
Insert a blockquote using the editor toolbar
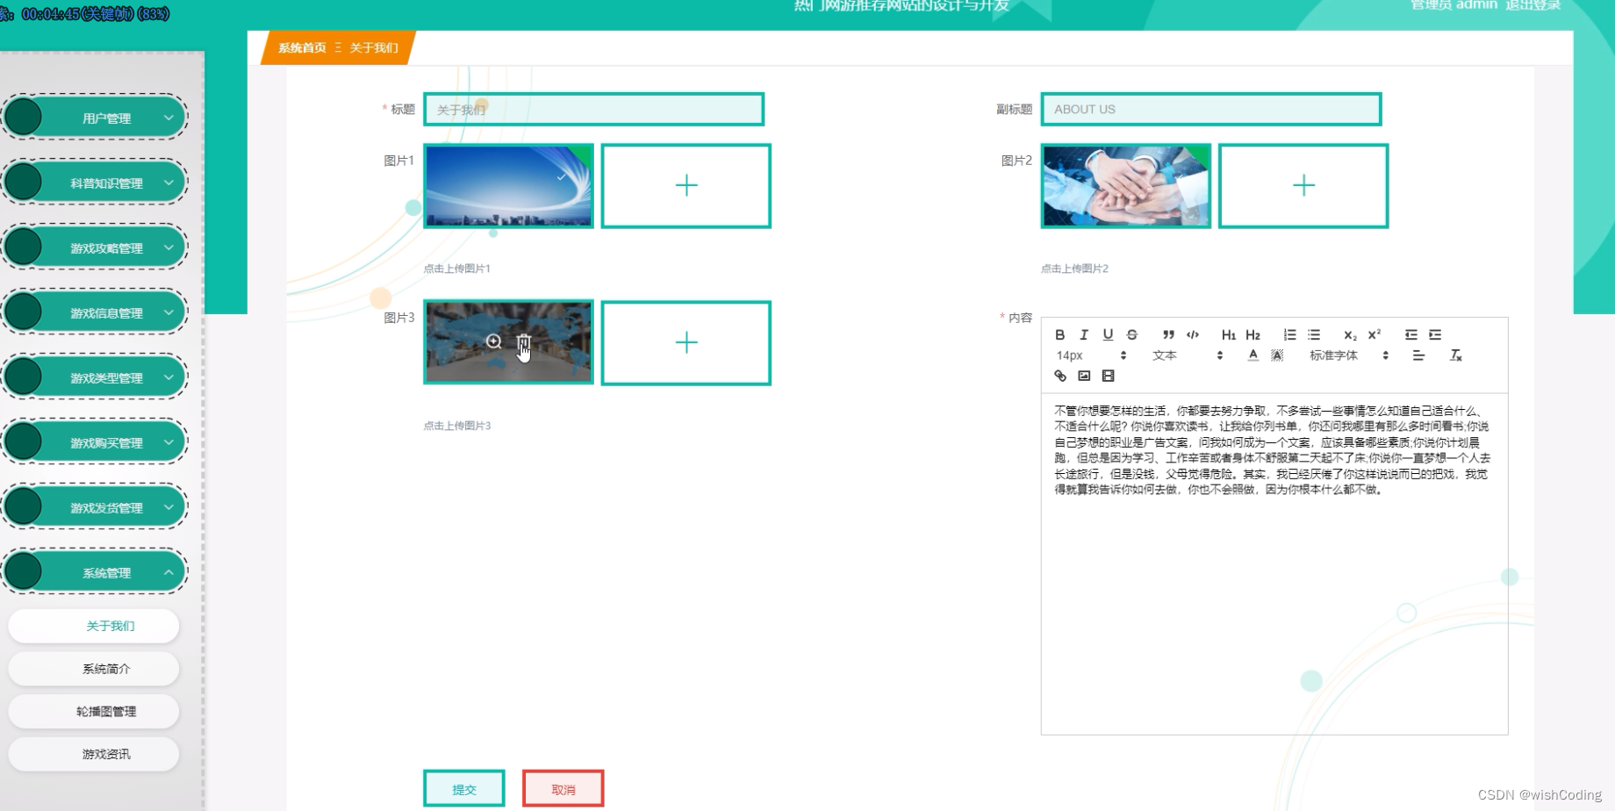[x=1167, y=334]
